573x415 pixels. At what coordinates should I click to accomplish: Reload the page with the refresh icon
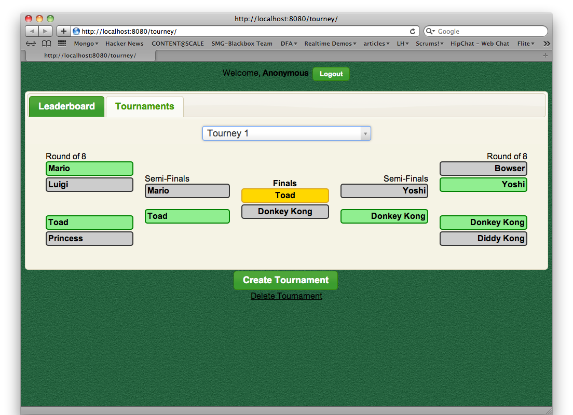click(413, 31)
